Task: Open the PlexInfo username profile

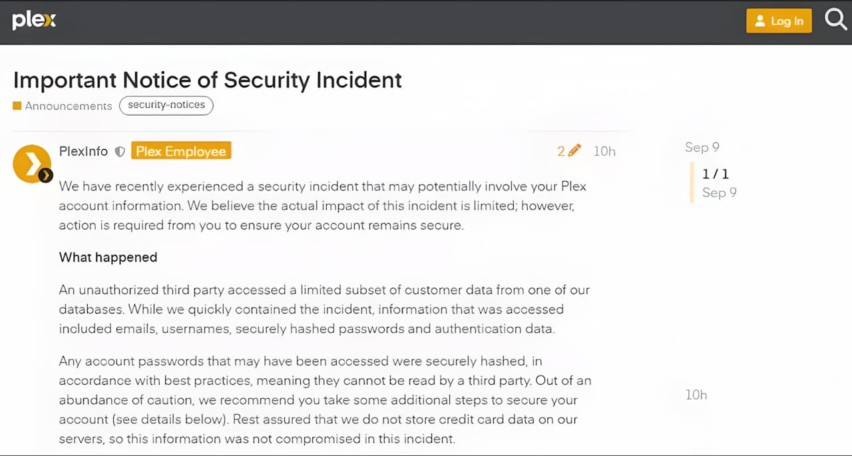Action: [83, 152]
